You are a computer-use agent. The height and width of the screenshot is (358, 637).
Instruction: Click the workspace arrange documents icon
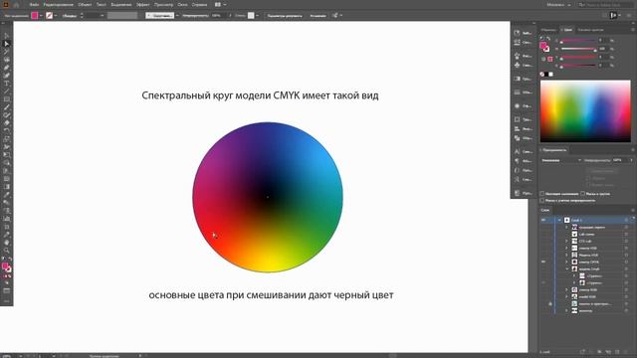pos(218,4)
